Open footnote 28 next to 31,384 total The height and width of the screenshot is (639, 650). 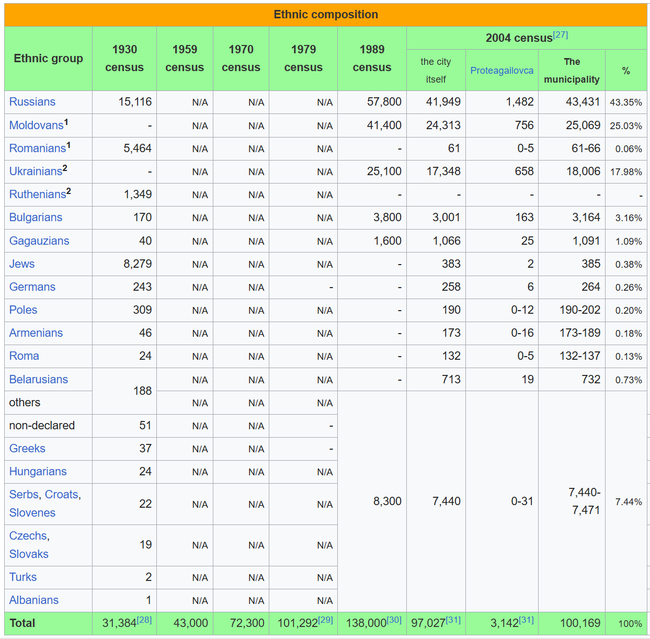coord(144,620)
